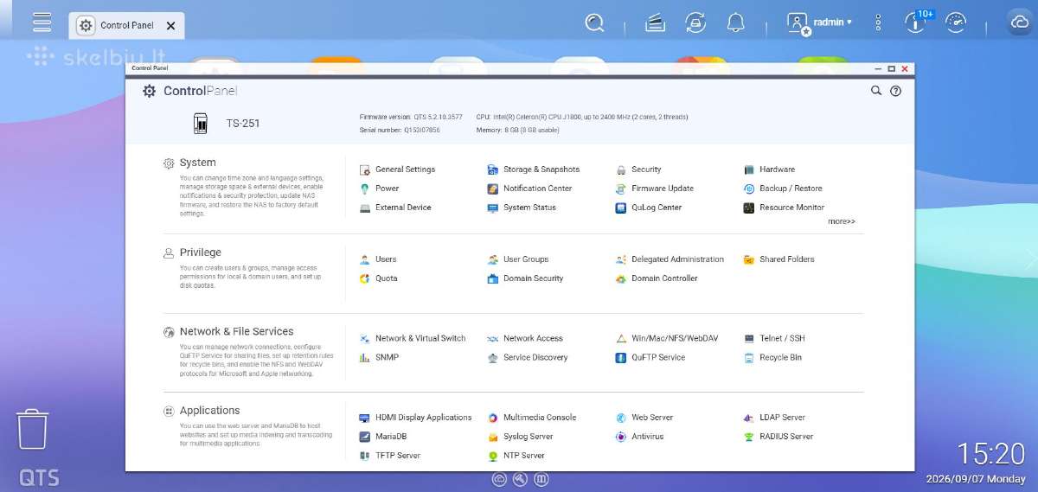Image resolution: width=1038 pixels, height=492 pixels.
Task: Open Domain Controller
Action: coord(657,278)
